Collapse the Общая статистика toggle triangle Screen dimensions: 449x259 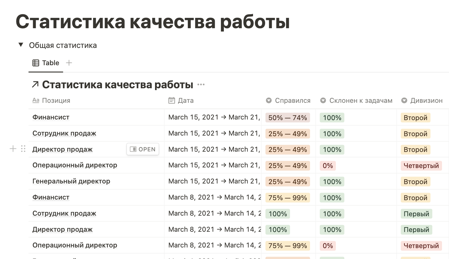coord(21,45)
